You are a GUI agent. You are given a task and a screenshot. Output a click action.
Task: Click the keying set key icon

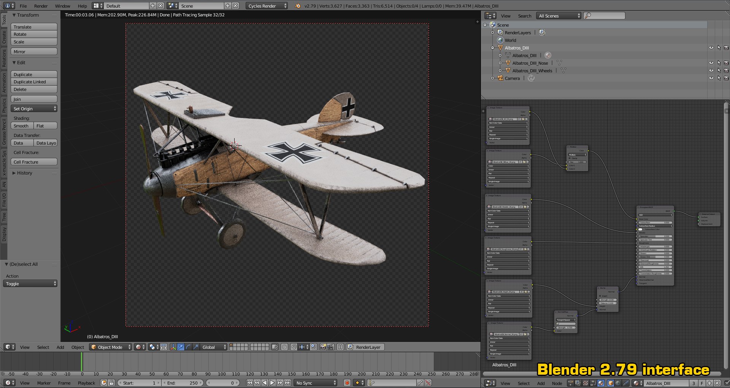[x=372, y=383]
